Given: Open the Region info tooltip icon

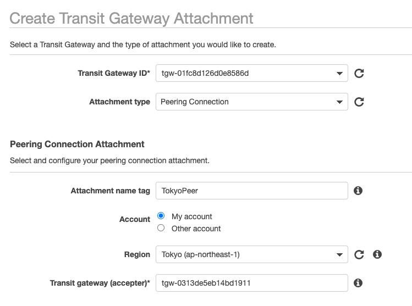Looking at the screenshot, I should [377, 254].
